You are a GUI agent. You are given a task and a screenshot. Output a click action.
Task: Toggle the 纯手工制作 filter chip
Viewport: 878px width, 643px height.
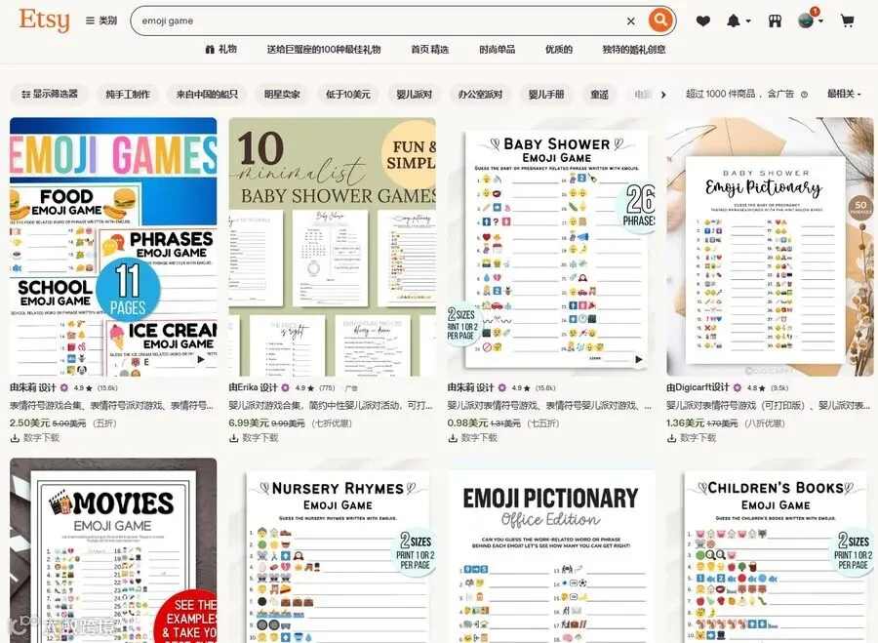tap(128, 94)
